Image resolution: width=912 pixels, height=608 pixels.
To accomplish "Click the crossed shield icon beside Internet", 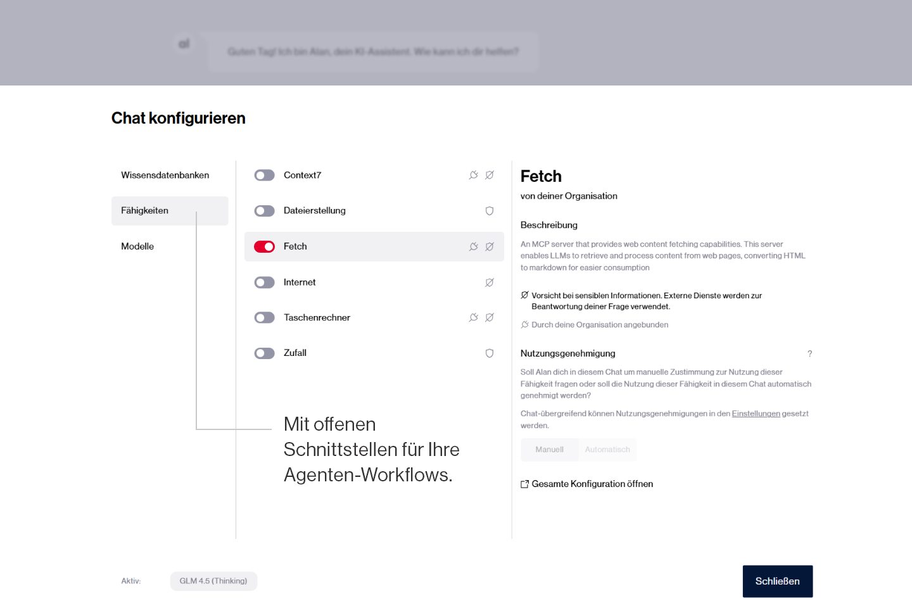I will 490,282.
